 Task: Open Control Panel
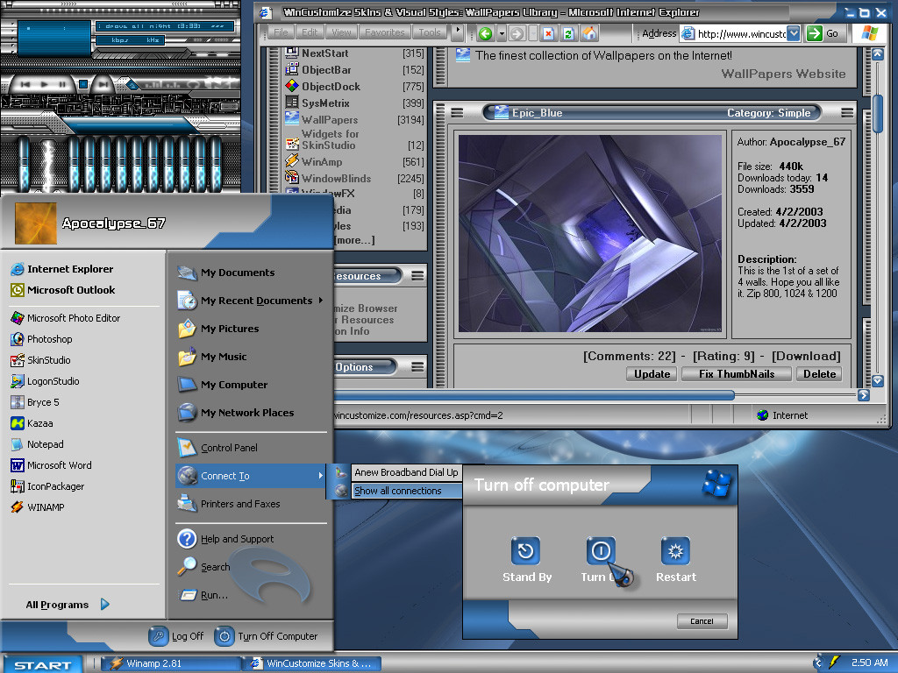(217, 448)
